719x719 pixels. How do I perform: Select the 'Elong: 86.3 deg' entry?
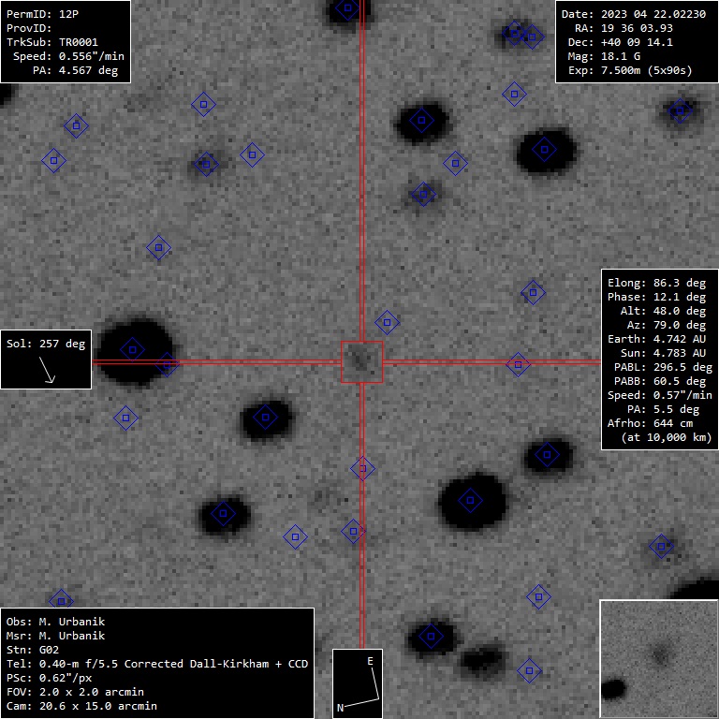[x=656, y=283]
